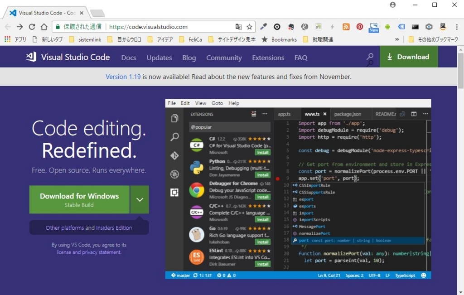Navigate forward with the arrow icon
This screenshot has width=464, height=295.
pos(20,27)
